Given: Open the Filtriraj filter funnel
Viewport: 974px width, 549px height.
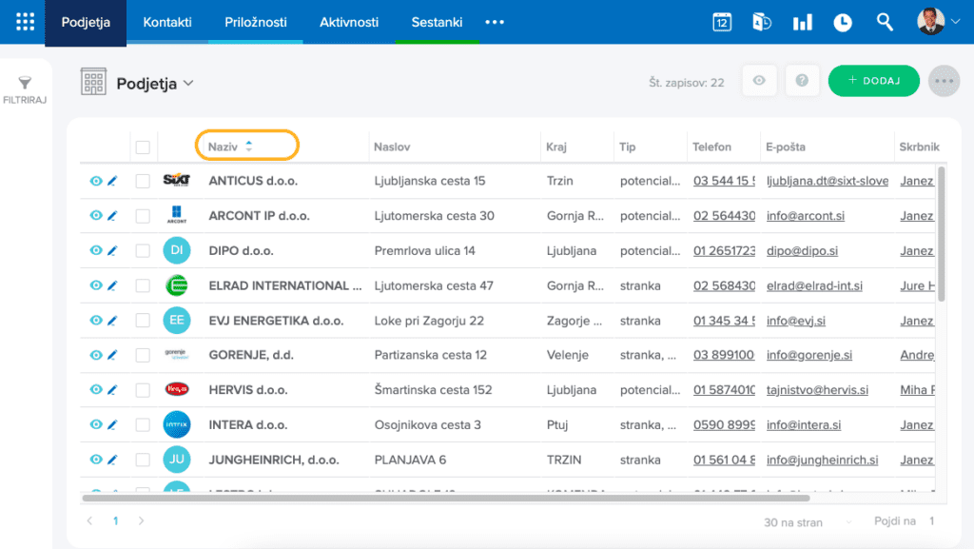Looking at the screenshot, I should (x=26, y=84).
